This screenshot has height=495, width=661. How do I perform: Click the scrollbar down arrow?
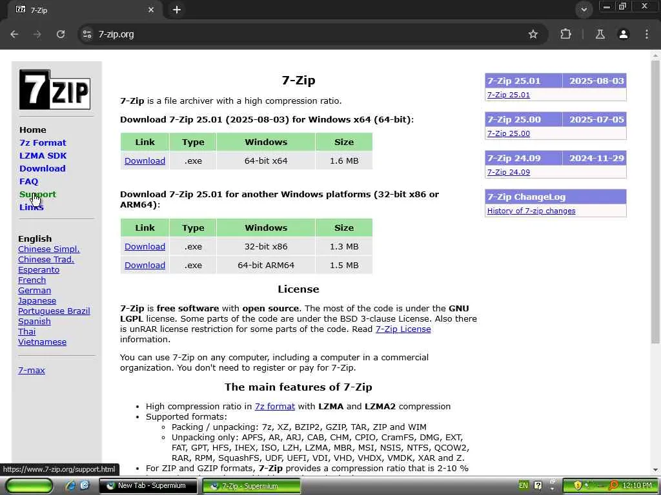click(x=656, y=470)
